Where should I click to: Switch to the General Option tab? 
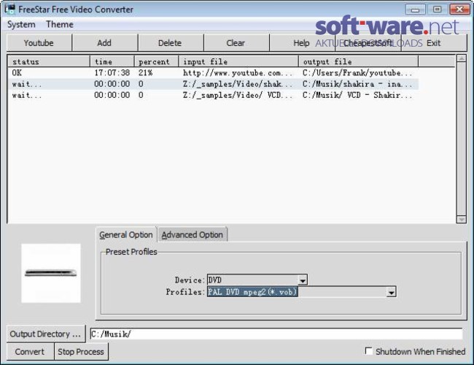pos(126,235)
